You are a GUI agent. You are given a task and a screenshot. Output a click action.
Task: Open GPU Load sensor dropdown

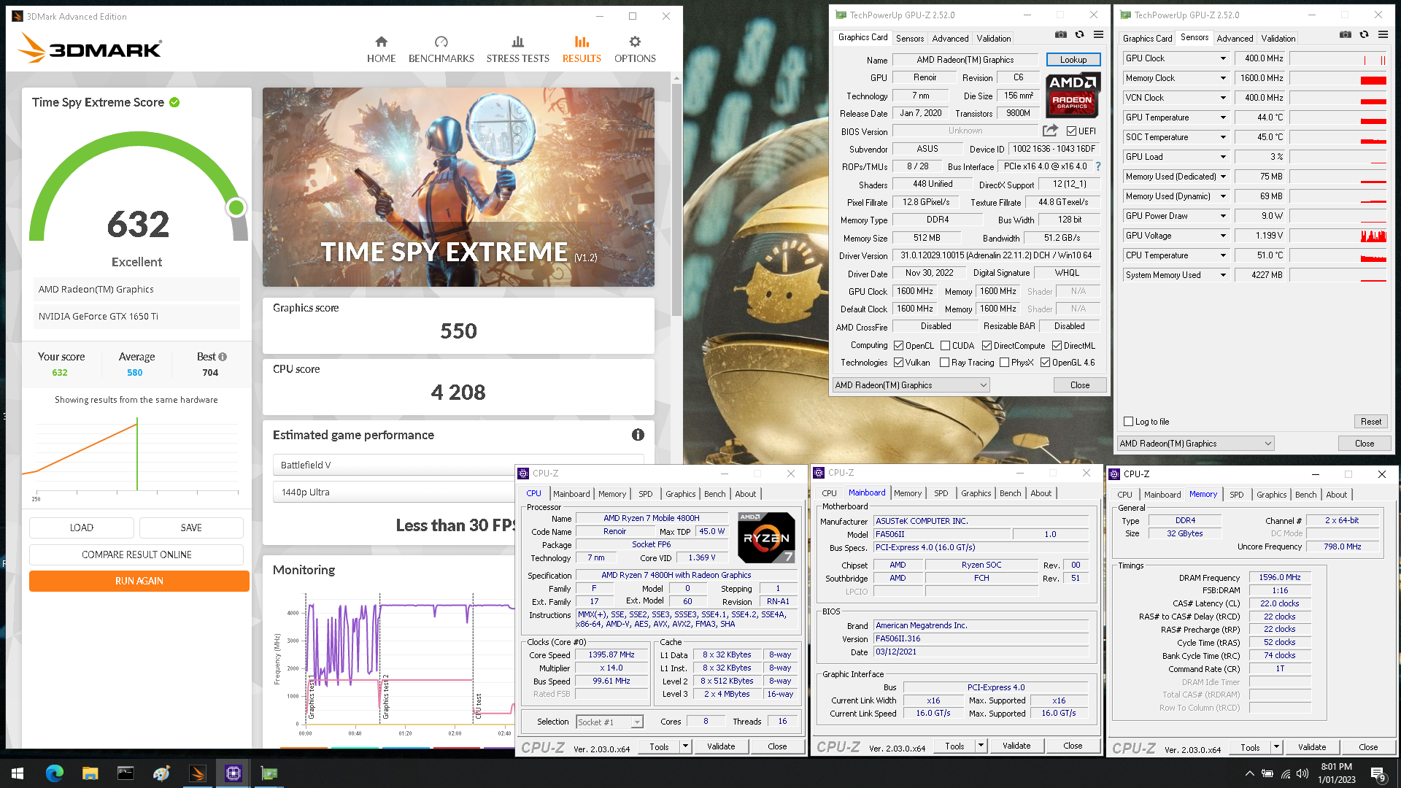[1223, 157]
